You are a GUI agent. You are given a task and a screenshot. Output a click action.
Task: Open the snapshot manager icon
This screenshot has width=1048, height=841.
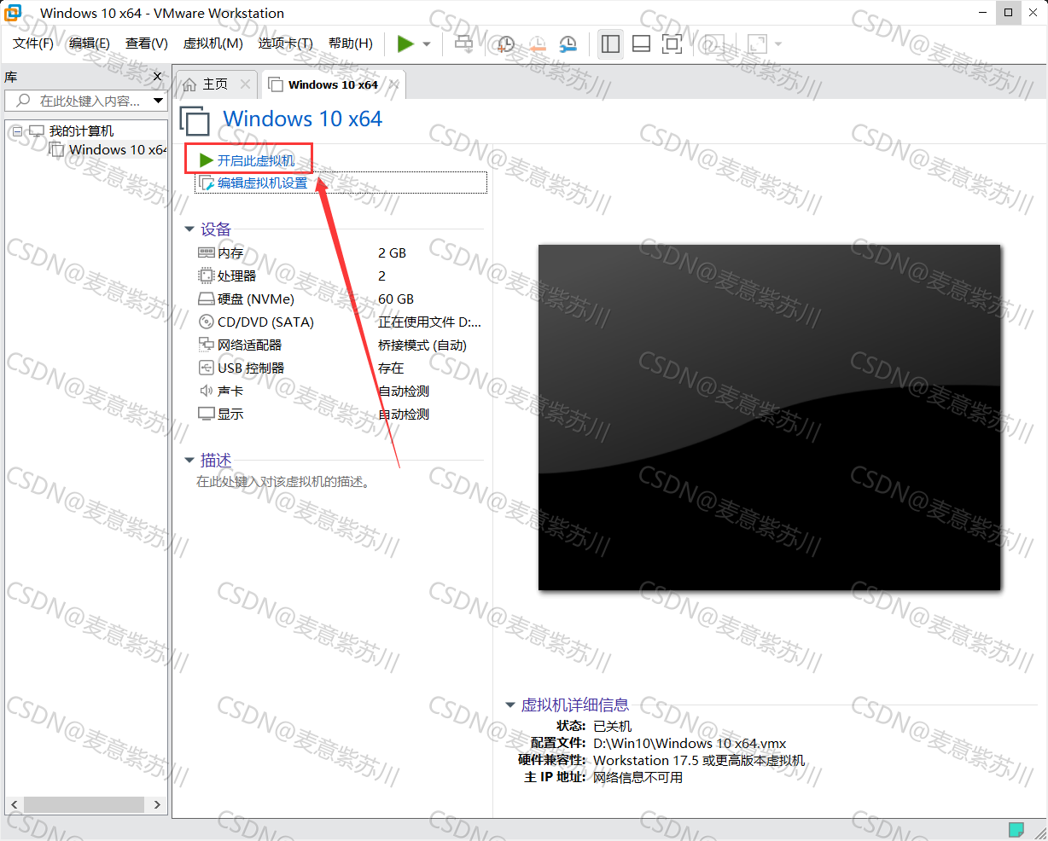tap(568, 43)
